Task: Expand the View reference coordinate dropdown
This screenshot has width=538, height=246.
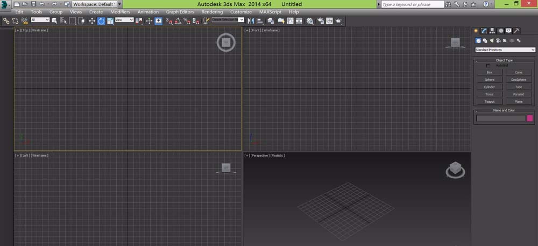Action: pos(124,20)
